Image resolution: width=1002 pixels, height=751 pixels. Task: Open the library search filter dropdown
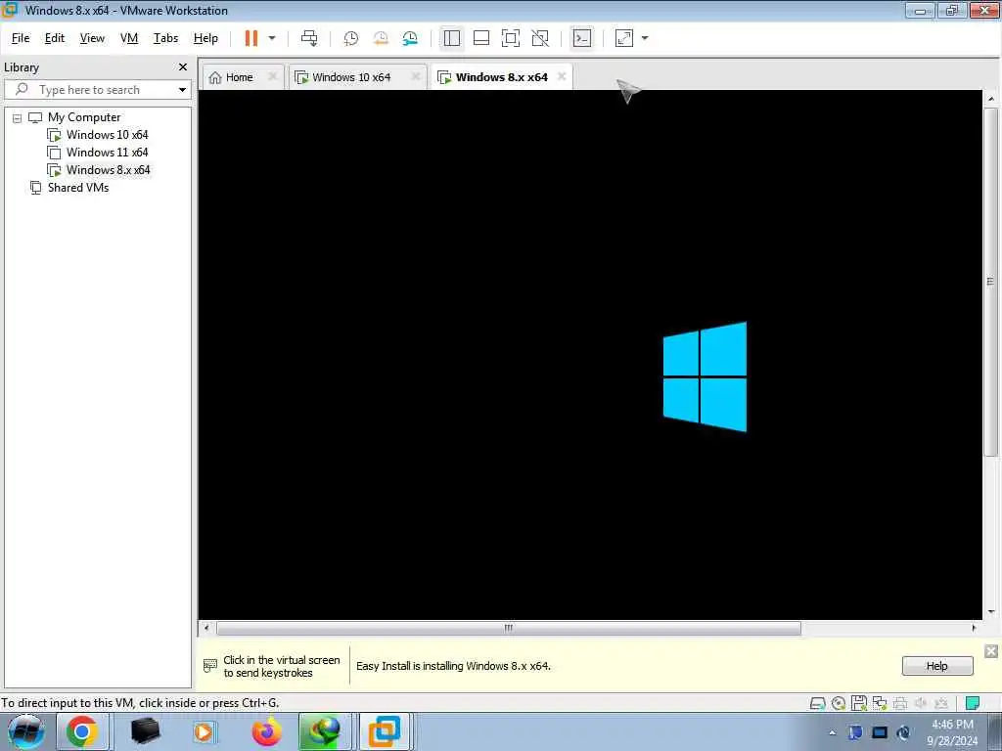tap(182, 89)
